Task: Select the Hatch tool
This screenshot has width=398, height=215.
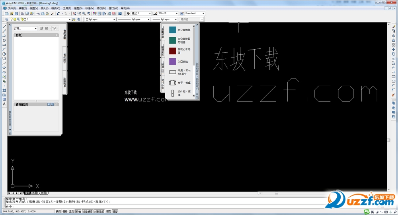Action: coord(4,90)
